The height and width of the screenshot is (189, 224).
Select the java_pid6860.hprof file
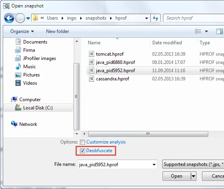(x=115, y=62)
